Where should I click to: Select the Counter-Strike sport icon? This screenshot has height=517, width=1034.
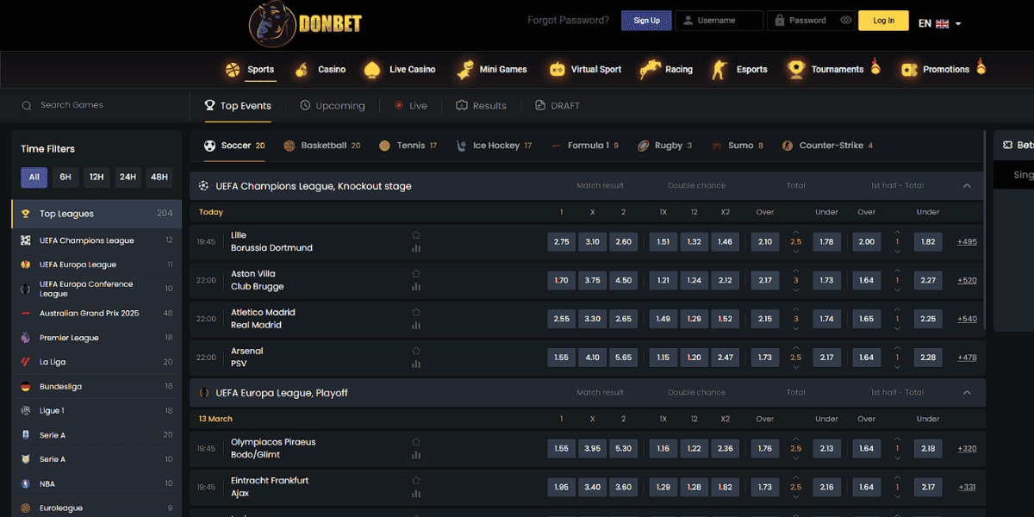point(787,146)
